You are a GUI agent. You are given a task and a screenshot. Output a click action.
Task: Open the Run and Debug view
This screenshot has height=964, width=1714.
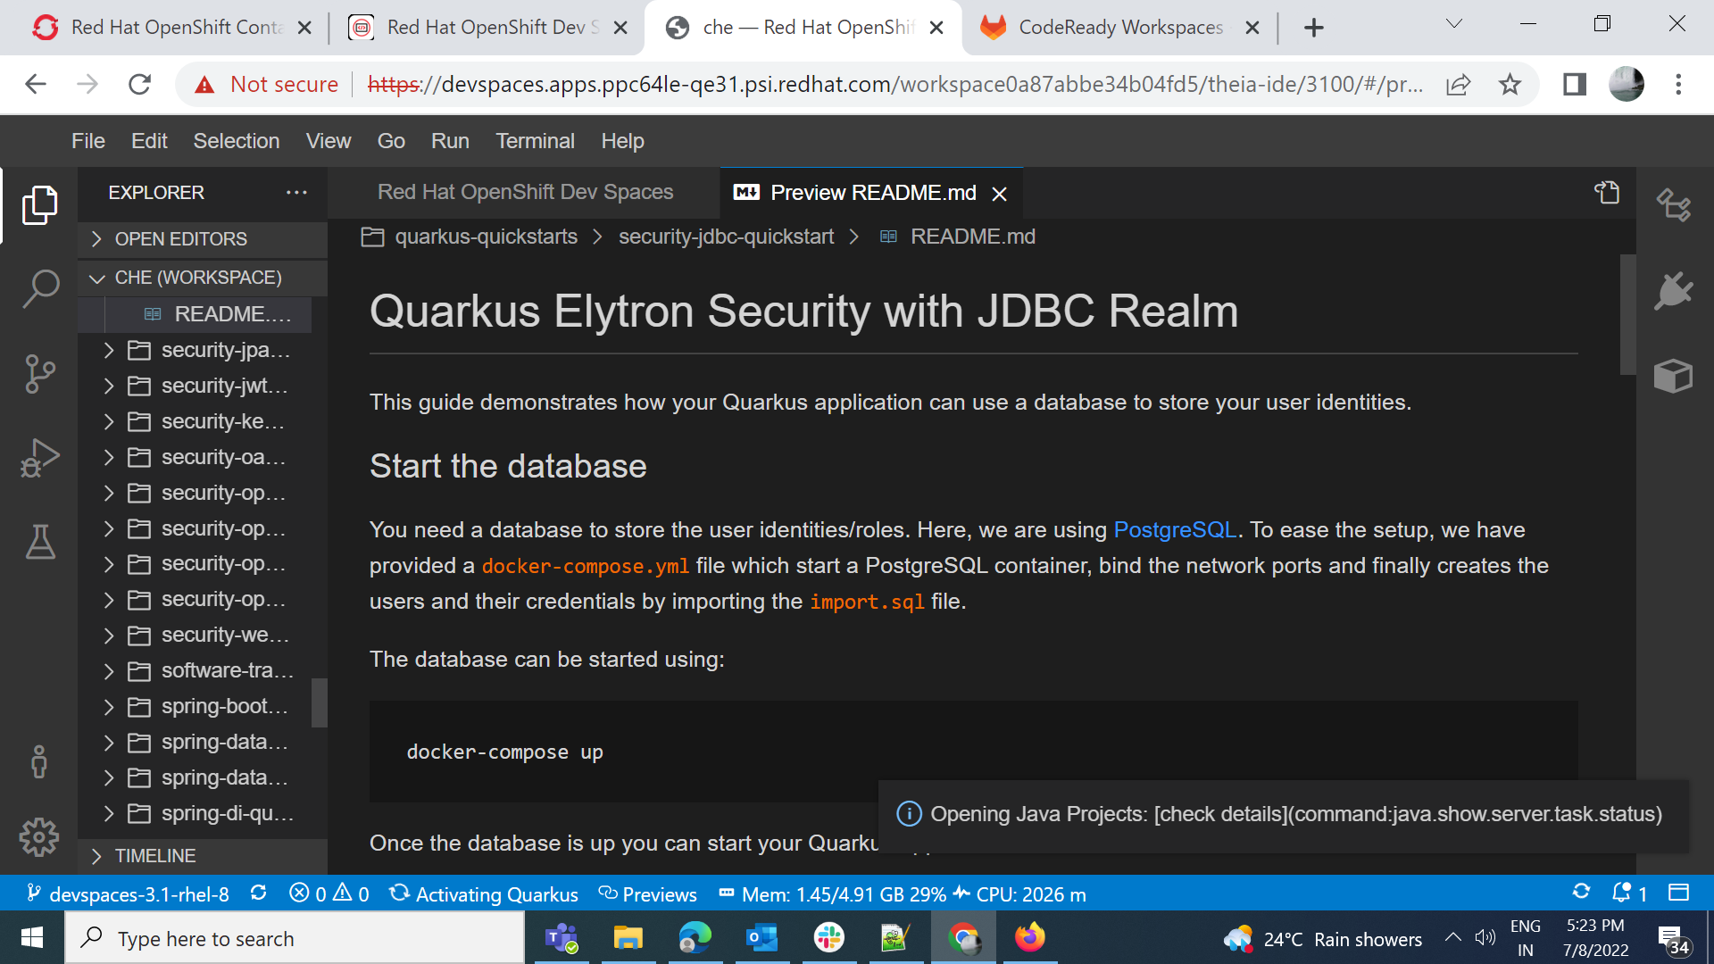click(39, 458)
